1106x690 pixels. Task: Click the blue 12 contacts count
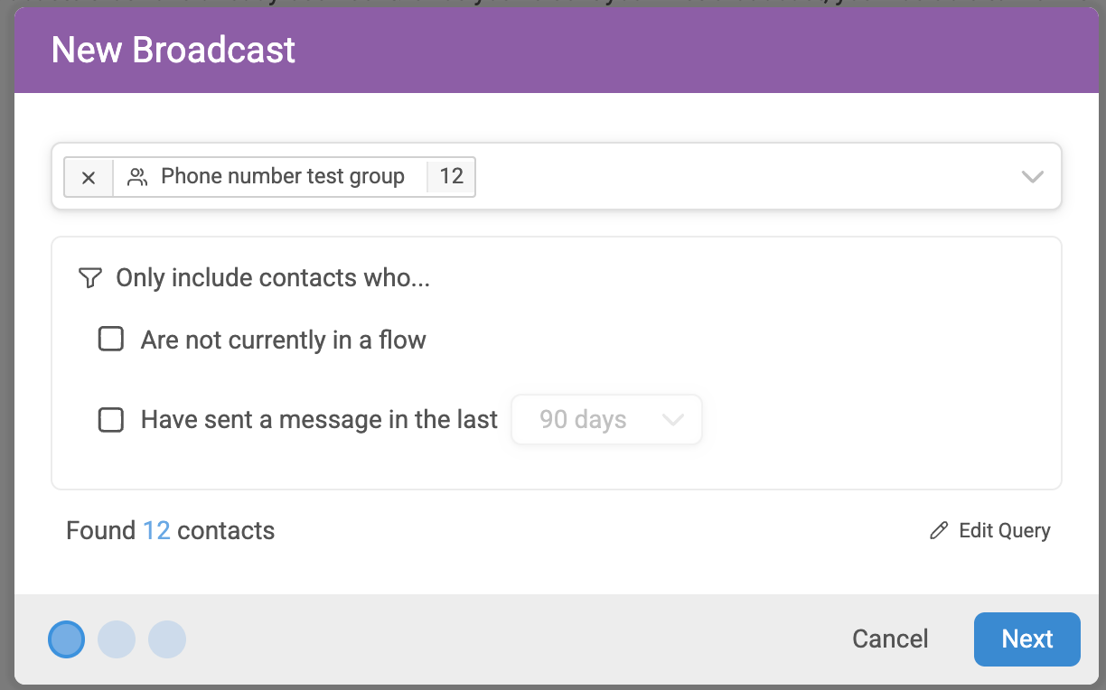pos(156,530)
